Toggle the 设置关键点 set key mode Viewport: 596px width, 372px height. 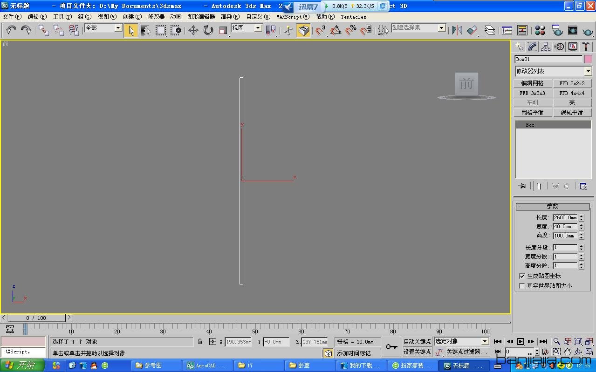[417, 352]
